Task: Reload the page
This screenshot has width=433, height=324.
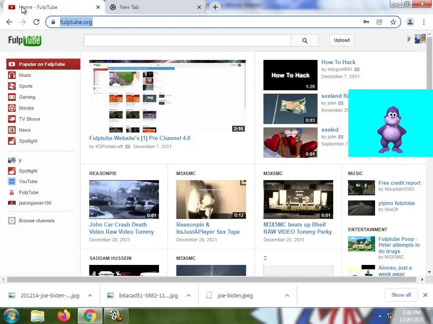Action: [x=36, y=22]
